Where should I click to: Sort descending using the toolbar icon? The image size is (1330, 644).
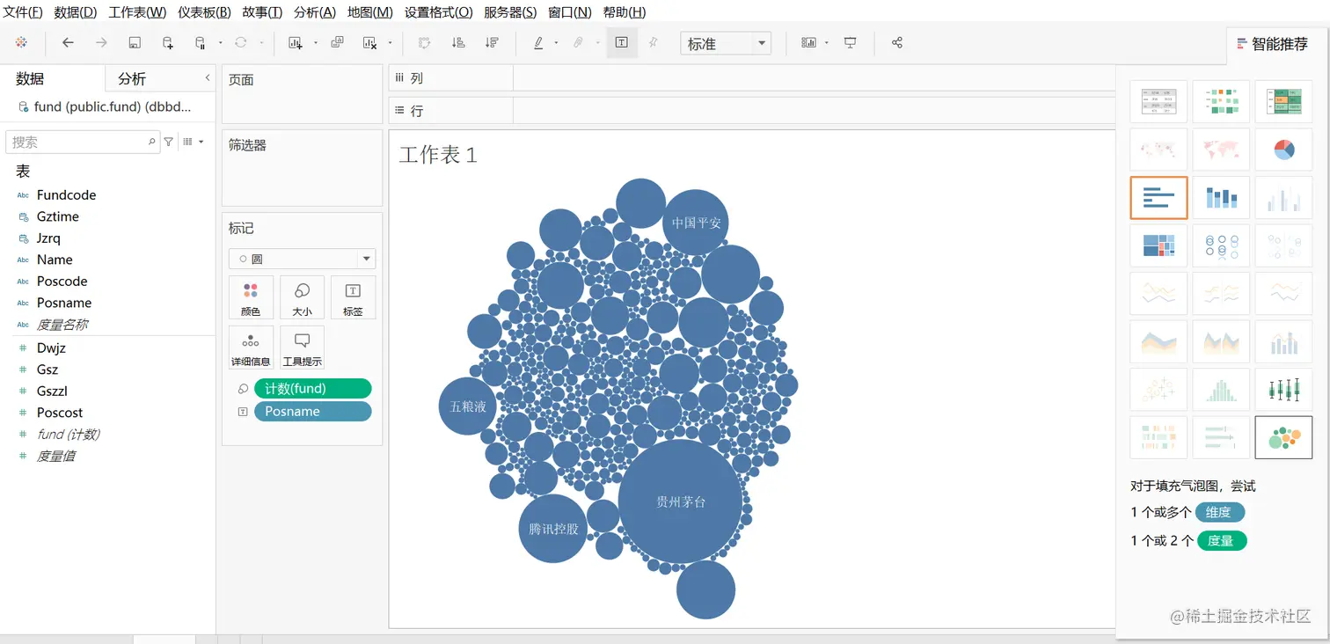tap(492, 43)
